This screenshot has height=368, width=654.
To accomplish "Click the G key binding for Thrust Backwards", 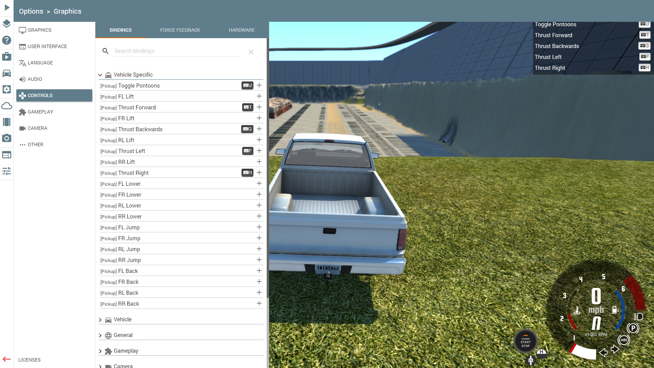I will click(247, 129).
